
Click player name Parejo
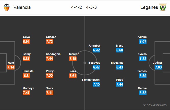tap(50, 71)
